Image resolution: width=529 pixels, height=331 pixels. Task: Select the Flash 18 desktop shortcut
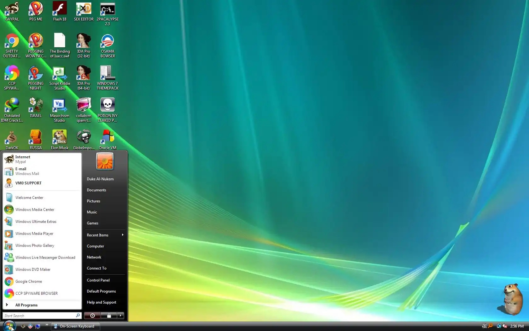click(x=60, y=11)
